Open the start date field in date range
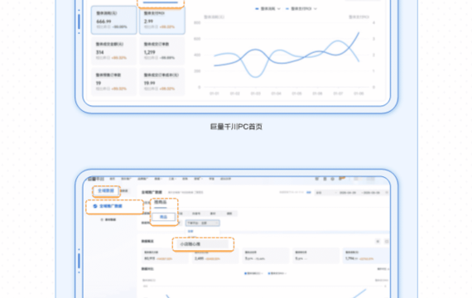Screen dimensions: 472x298 pos(348,193)
